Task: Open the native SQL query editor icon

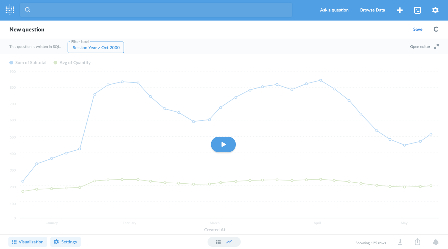Action: click(417, 10)
